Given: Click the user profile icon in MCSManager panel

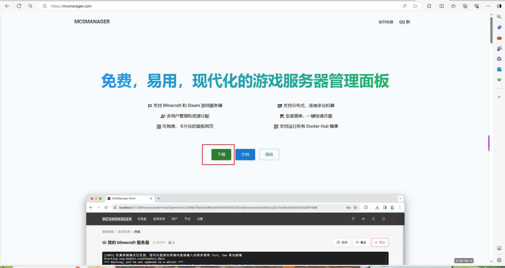Looking at the screenshot, I should click(x=373, y=219).
